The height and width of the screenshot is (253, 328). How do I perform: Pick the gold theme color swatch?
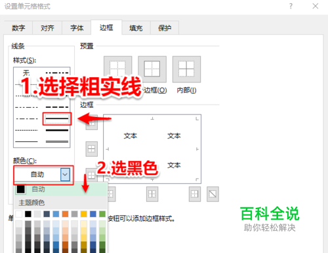click(83, 214)
